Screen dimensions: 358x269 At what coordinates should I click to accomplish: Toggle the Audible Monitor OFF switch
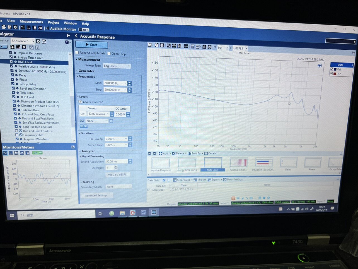click(84, 30)
